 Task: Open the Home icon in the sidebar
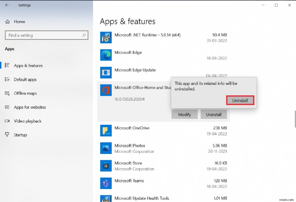[x=7, y=22]
